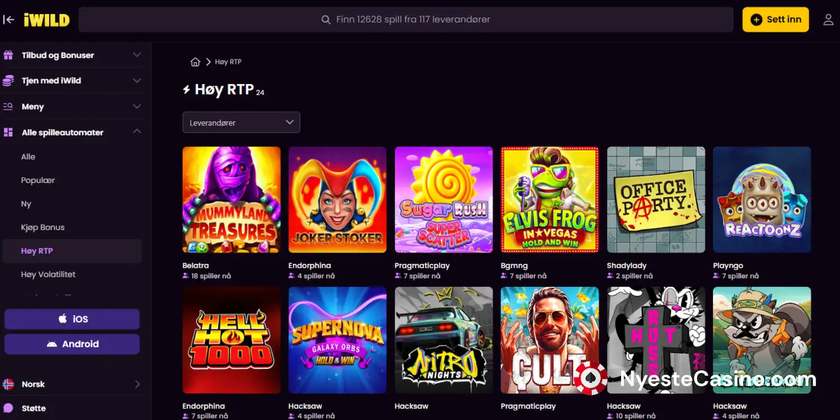This screenshot has width=840, height=420.
Task: Click the Hacksaw label under Supernova
Action: [x=305, y=406]
